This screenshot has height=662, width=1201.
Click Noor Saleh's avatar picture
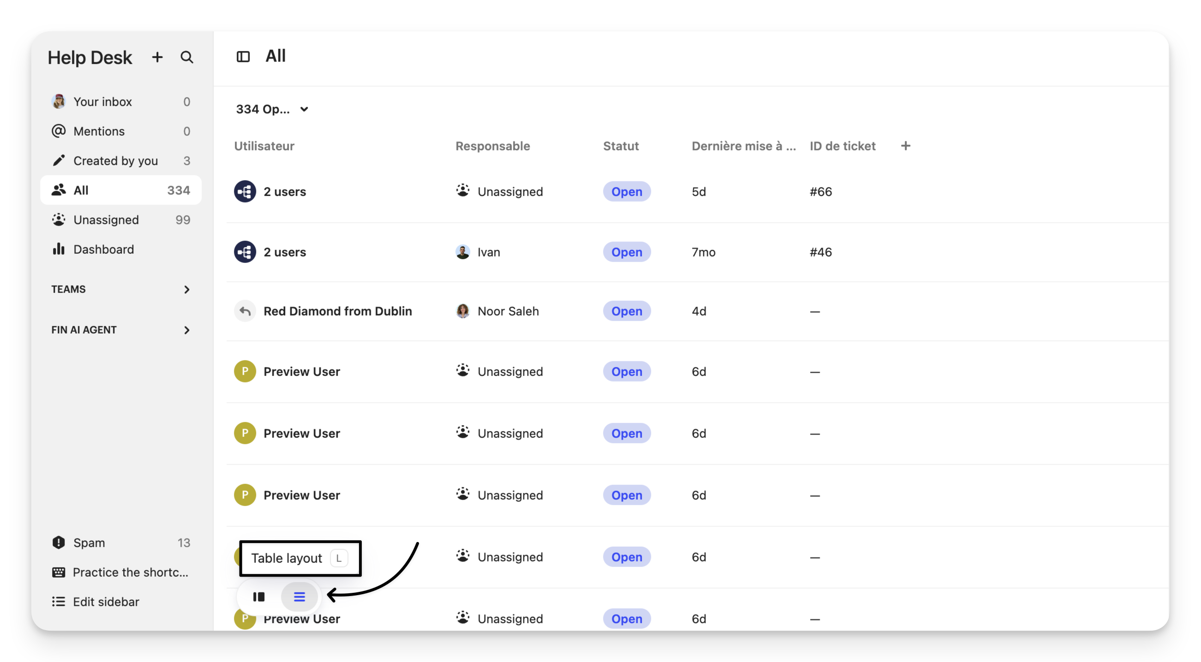462,311
